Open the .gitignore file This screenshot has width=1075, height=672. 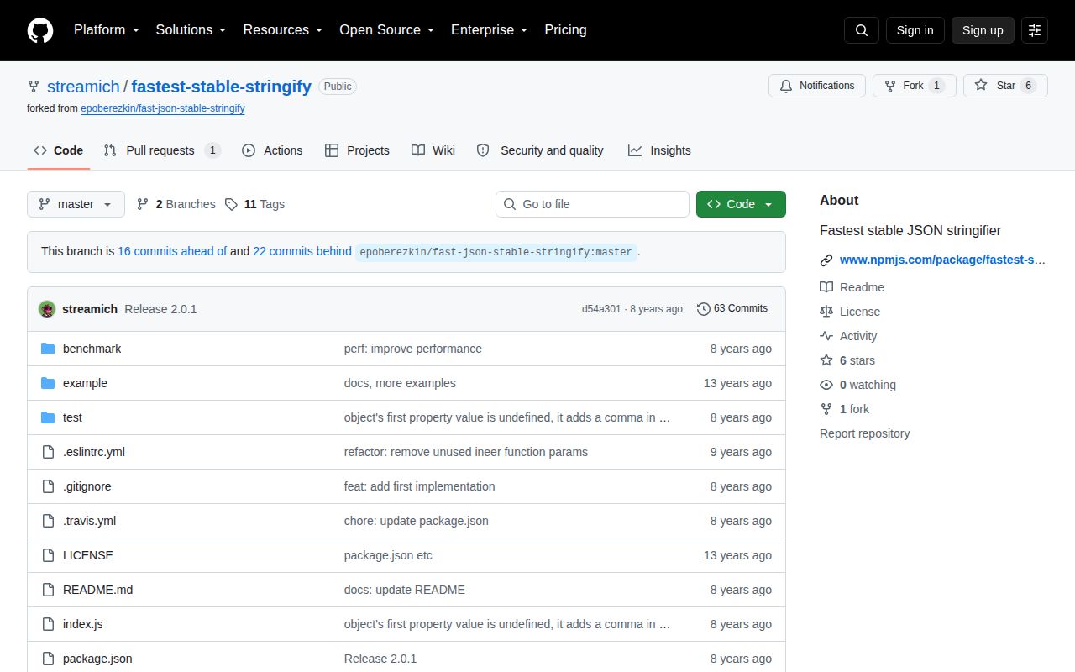click(x=87, y=486)
